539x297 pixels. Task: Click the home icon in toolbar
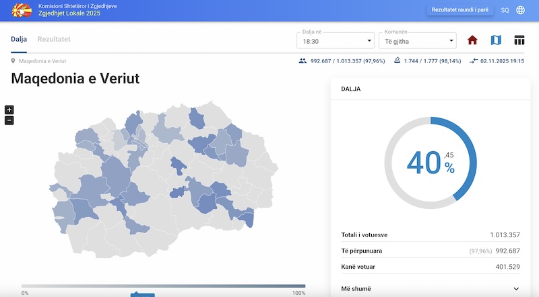tap(472, 40)
